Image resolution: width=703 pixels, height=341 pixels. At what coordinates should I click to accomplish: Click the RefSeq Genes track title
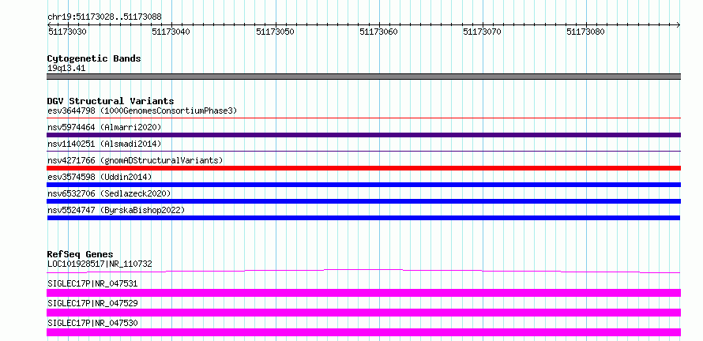click(81, 254)
